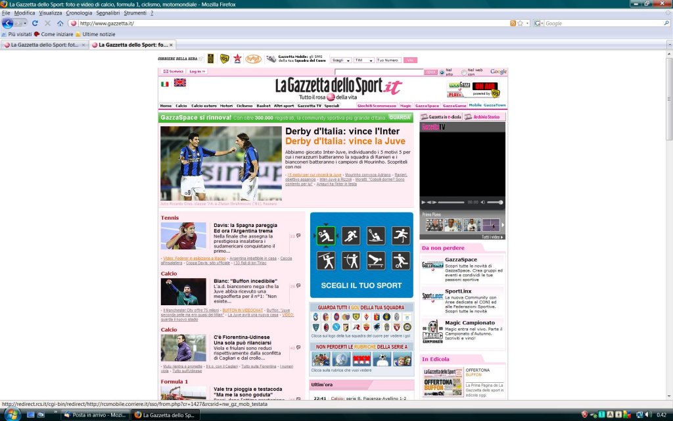Select the football sport icon
Image resolution: width=673 pixels, height=421 pixels.
point(401,260)
